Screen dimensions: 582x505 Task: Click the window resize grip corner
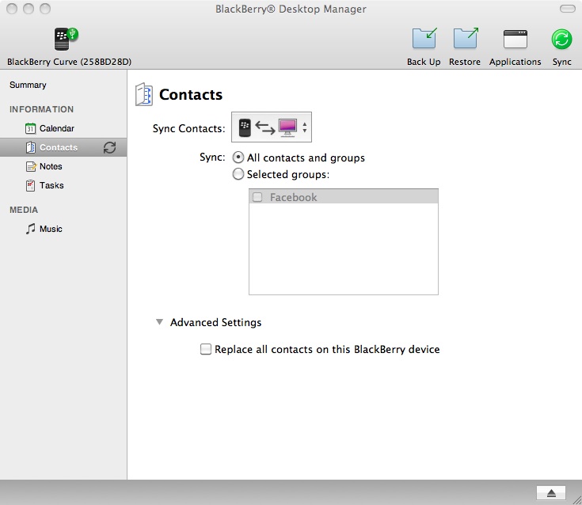click(x=577, y=500)
